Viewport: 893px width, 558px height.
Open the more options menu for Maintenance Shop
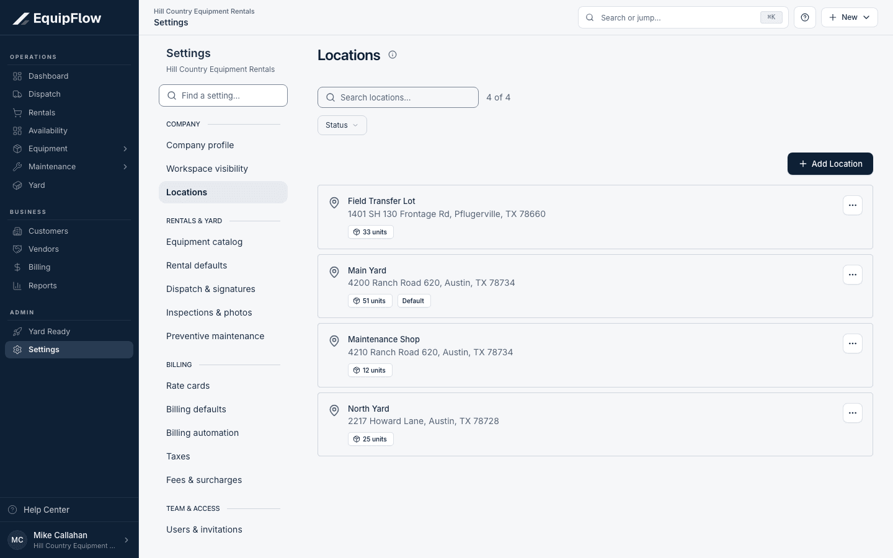(x=853, y=343)
